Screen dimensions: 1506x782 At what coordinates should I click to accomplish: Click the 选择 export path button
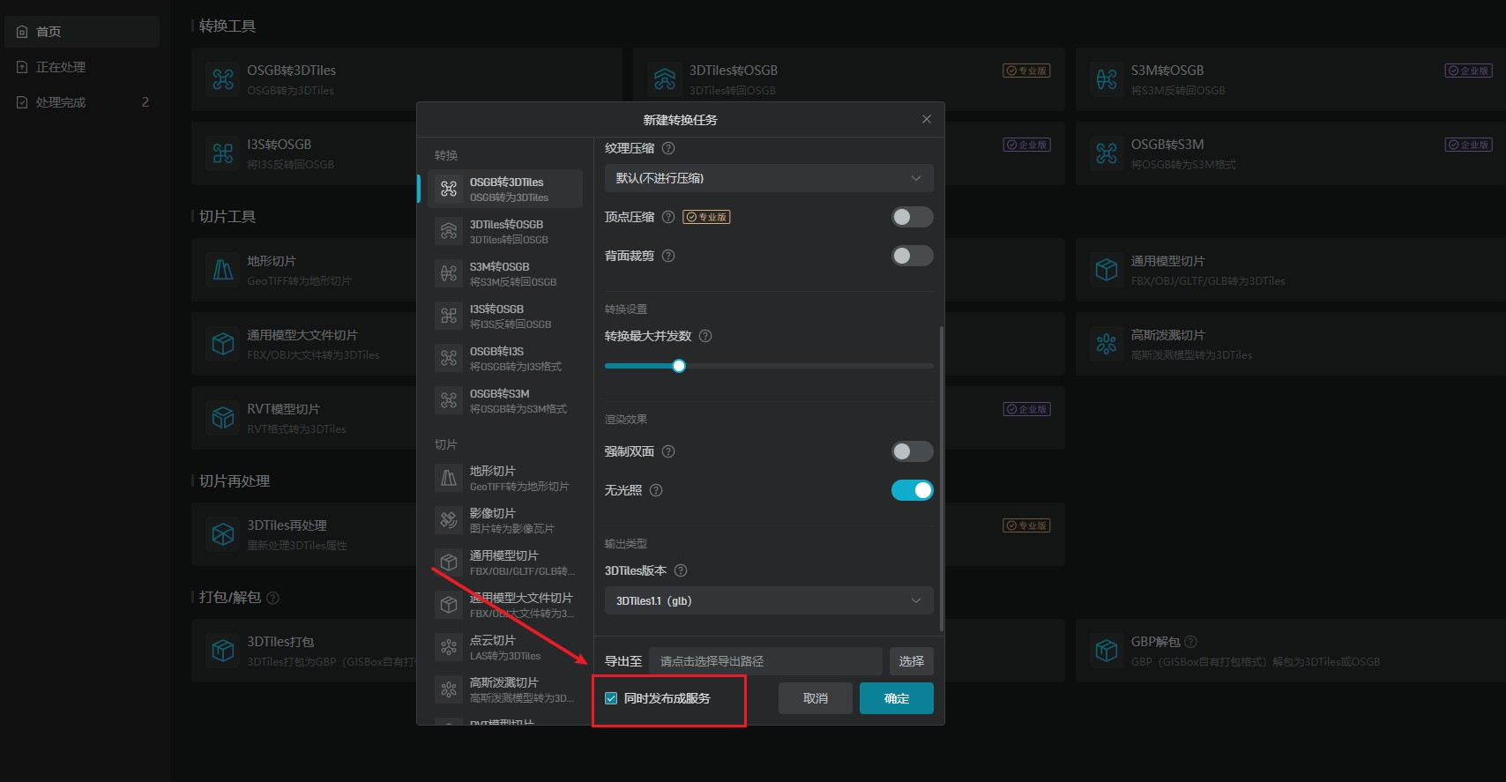pyautogui.click(x=911, y=661)
